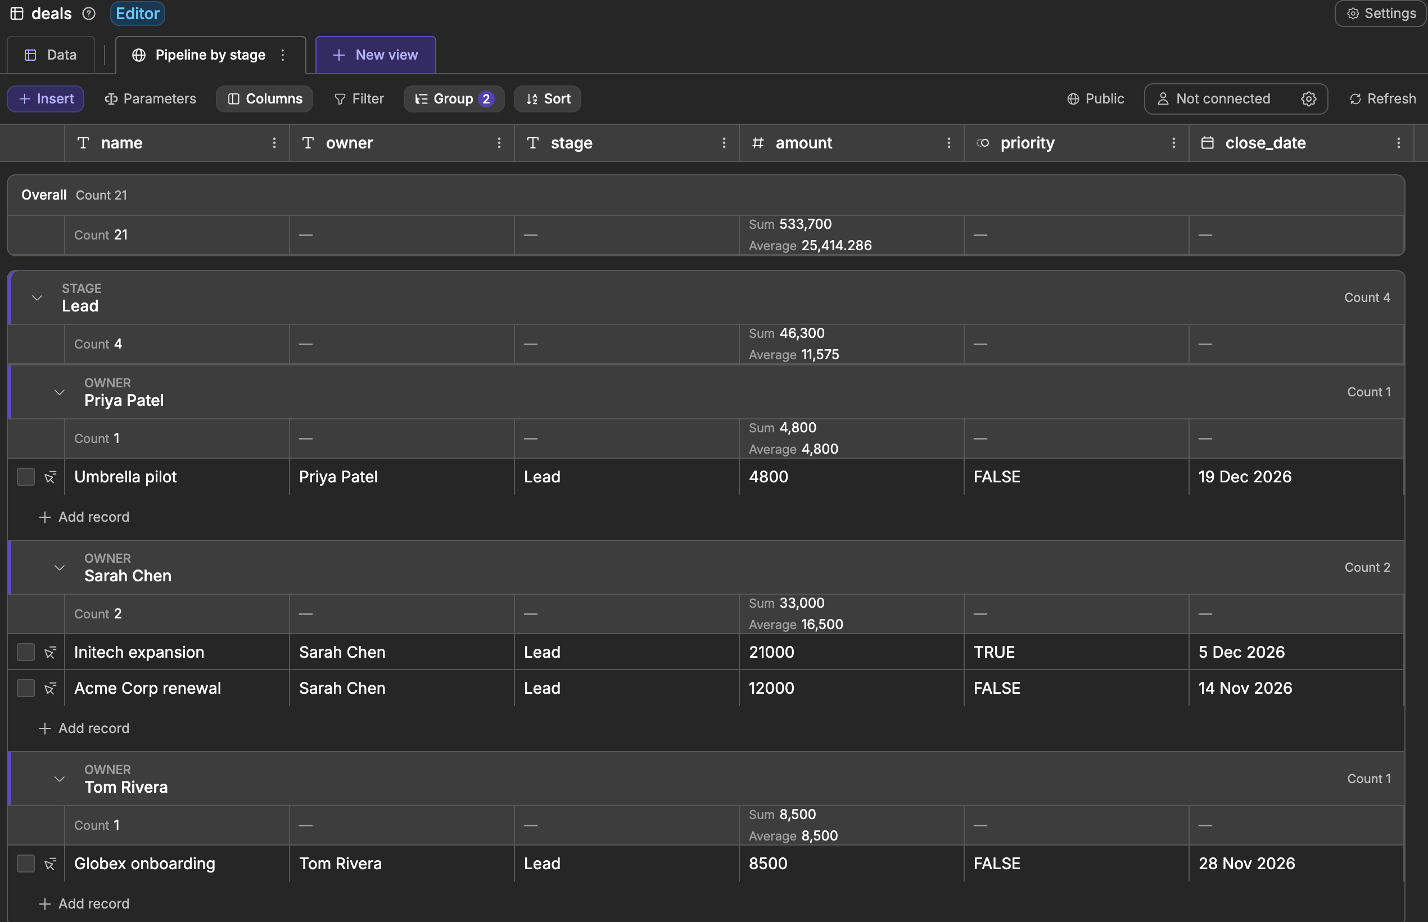Open the priority column options menu

[x=1173, y=142]
